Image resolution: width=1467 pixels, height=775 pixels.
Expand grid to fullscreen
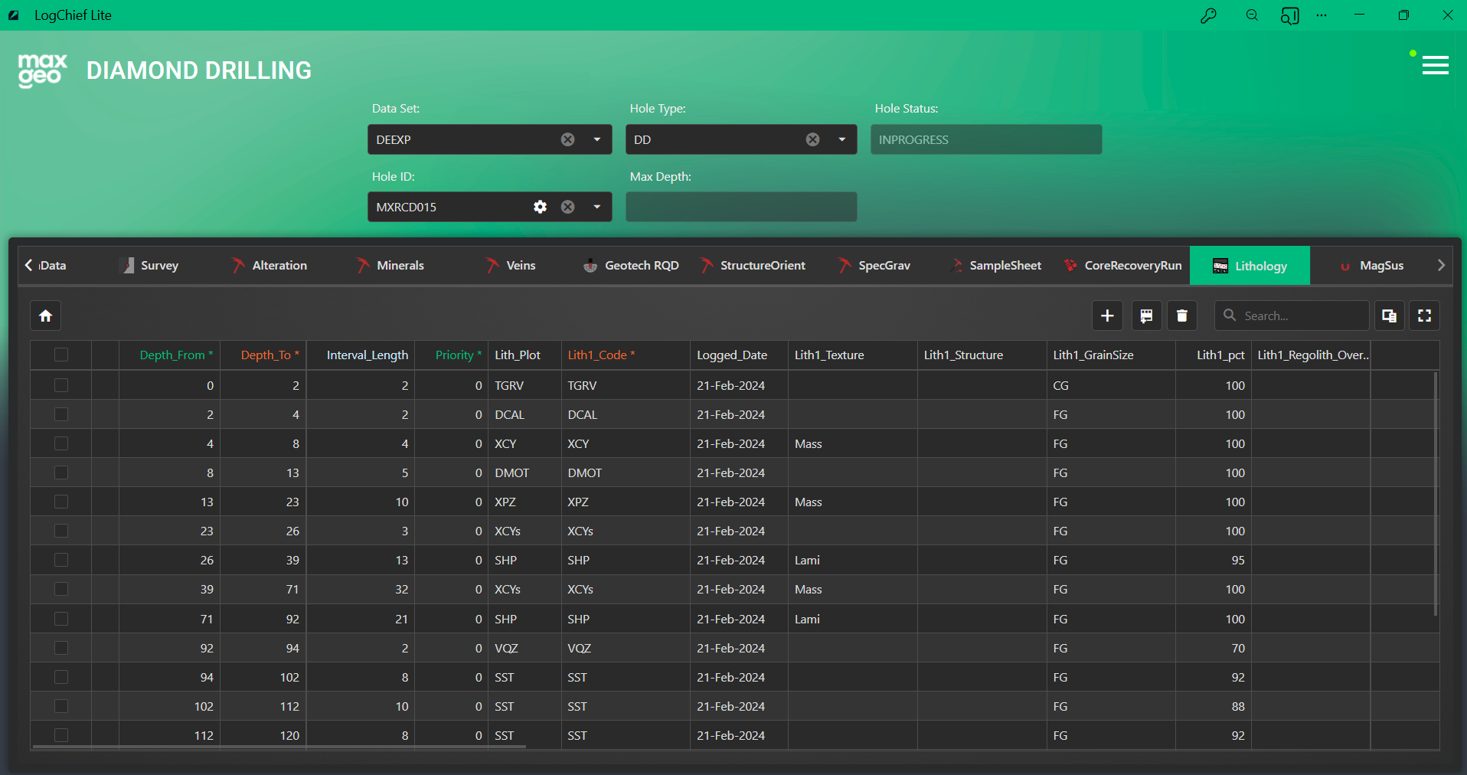[x=1425, y=316]
